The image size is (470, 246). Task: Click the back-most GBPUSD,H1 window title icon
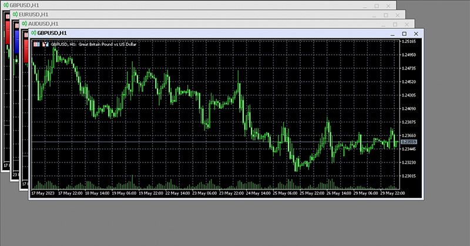click(x=5, y=5)
